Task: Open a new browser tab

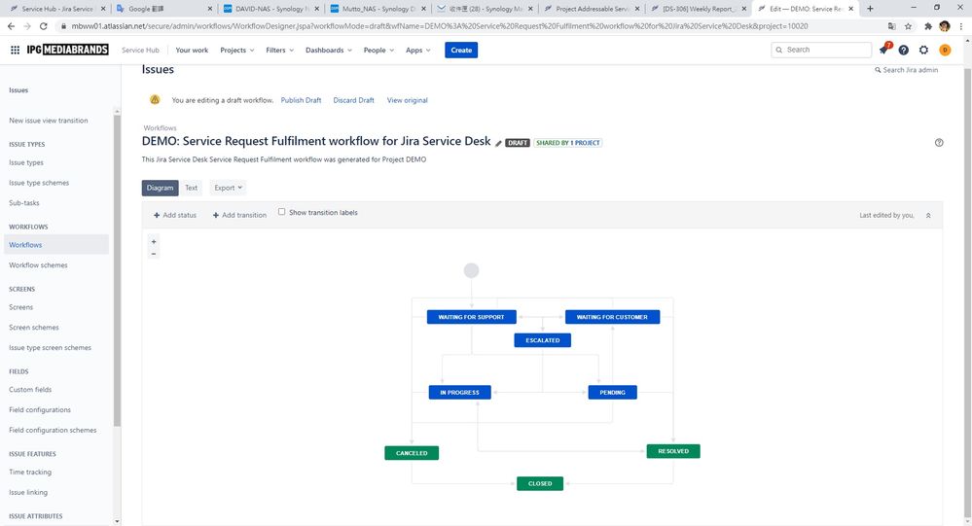Action: [871, 9]
